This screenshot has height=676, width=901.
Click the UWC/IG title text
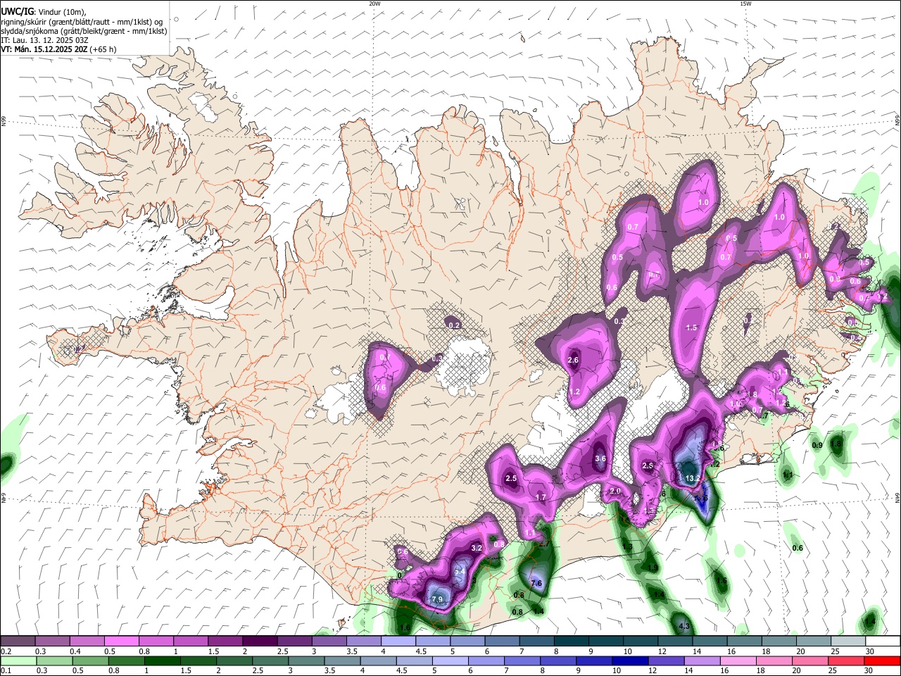pos(16,12)
